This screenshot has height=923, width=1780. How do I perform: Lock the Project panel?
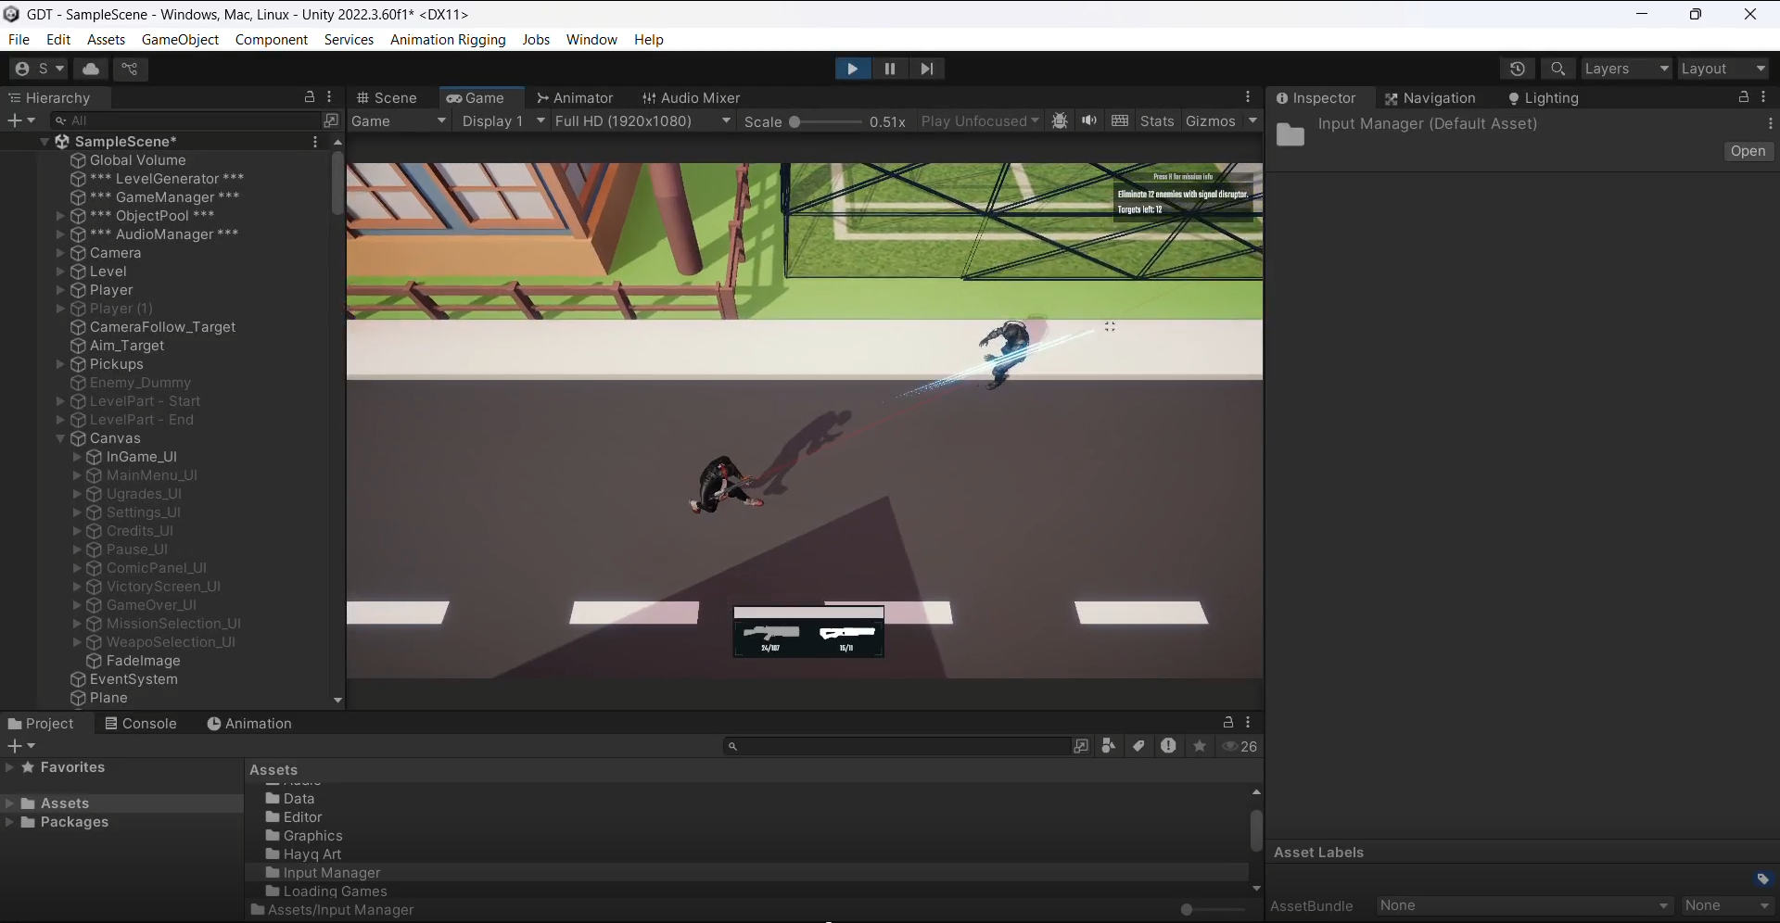pyautogui.click(x=1228, y=723)
